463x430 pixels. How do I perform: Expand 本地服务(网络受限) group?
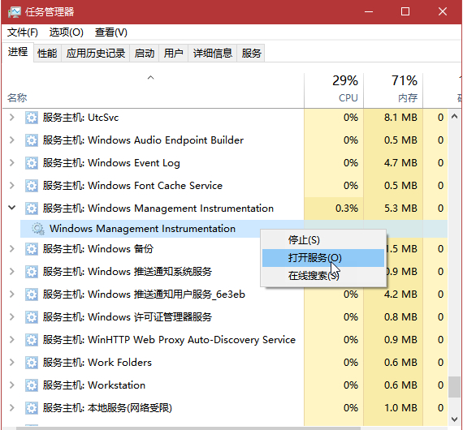tap(12, 407)
